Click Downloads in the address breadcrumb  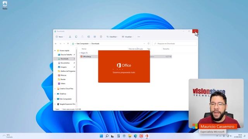coord(95,44)
